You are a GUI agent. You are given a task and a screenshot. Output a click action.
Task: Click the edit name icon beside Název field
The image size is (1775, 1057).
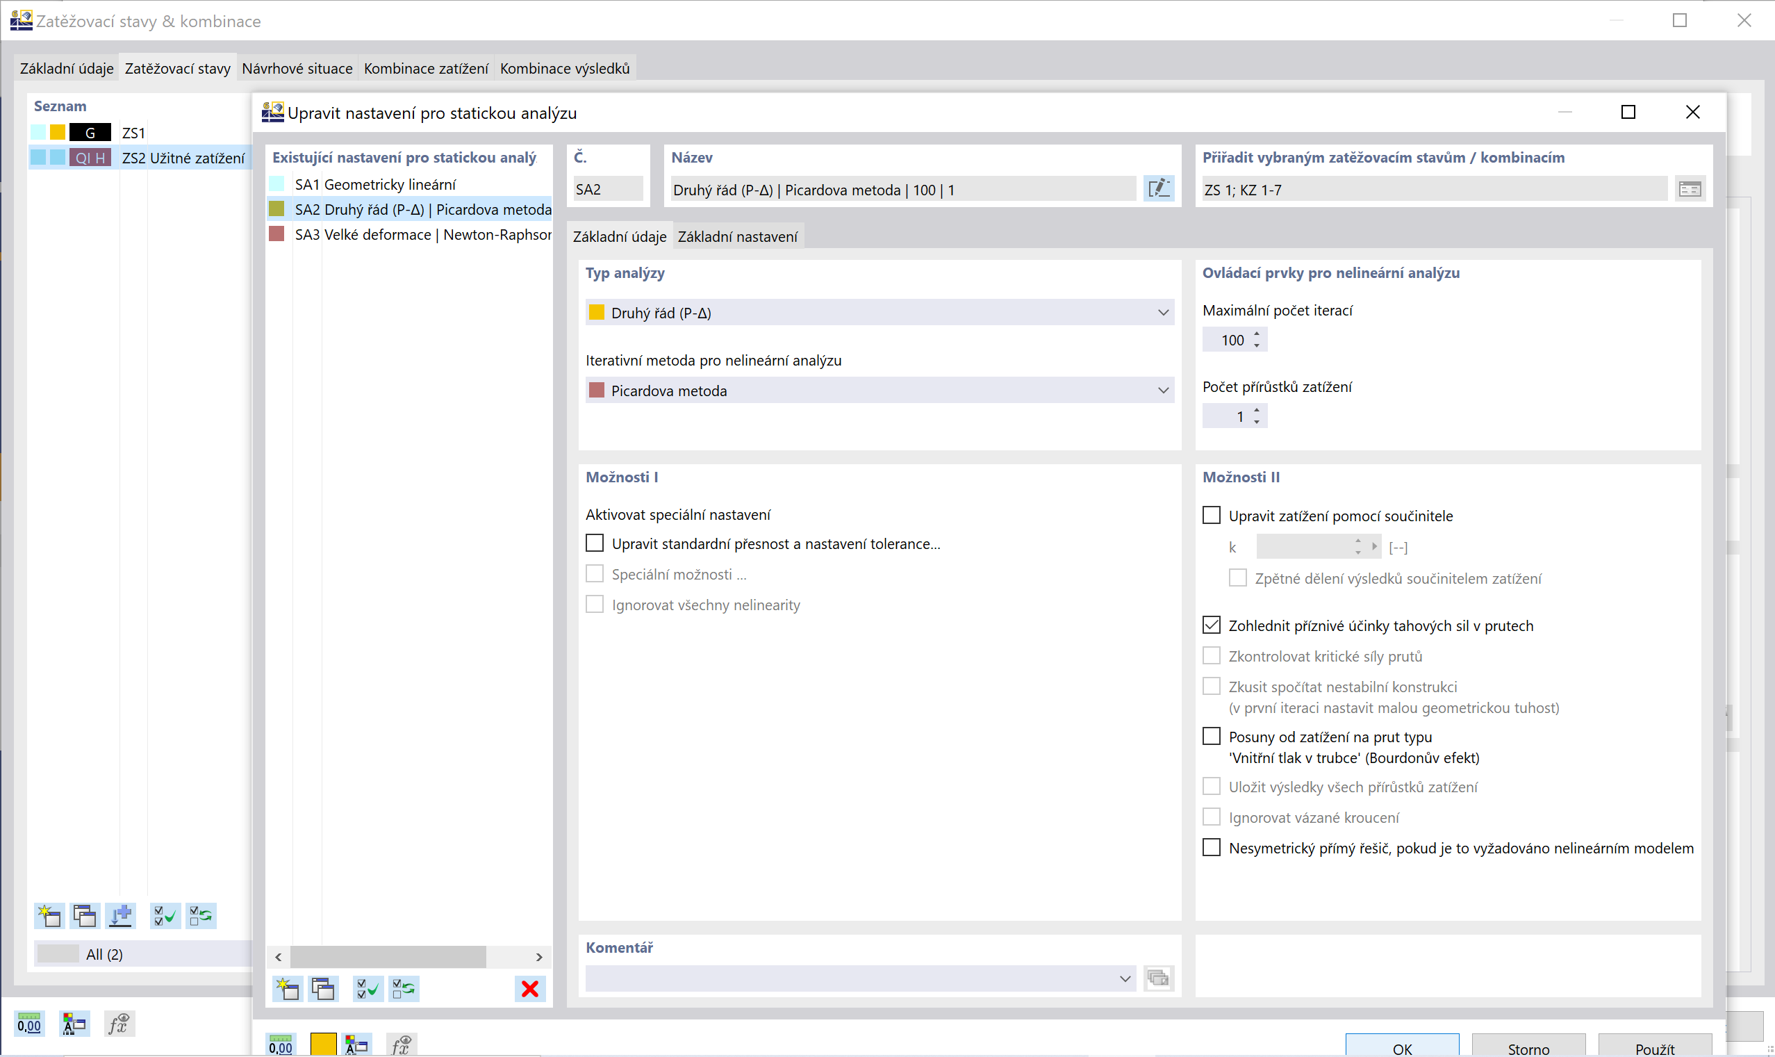pos(1158,189)
